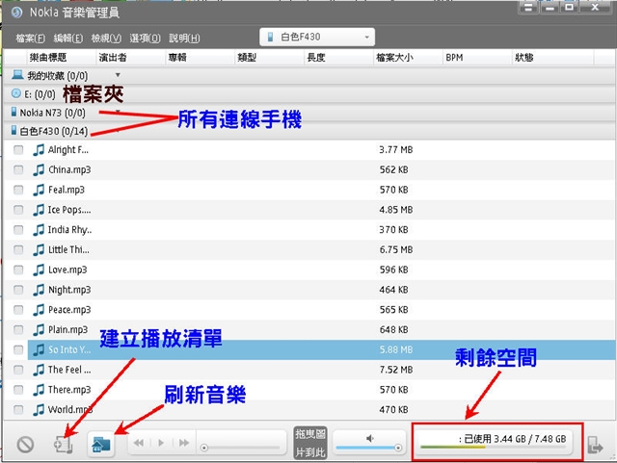Click the 拖曳圖片到此 album art drop area
Screen dimensions: 617x463
tap(310, 443)
